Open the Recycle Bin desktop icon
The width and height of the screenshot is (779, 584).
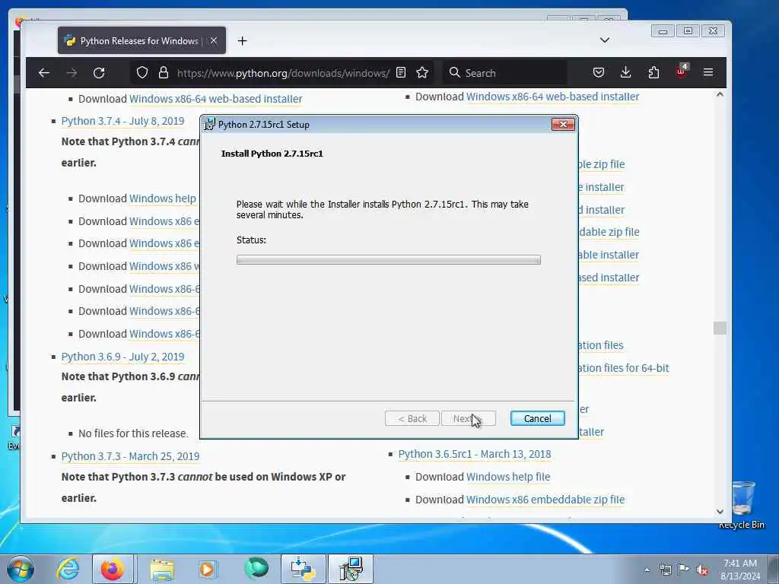pos(742,505)
